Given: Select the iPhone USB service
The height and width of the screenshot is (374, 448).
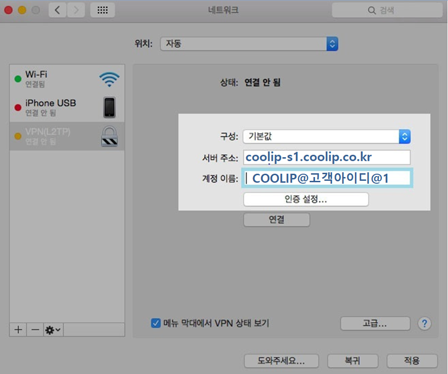Looking at the screenshot, I should click(x=67, y=107).
